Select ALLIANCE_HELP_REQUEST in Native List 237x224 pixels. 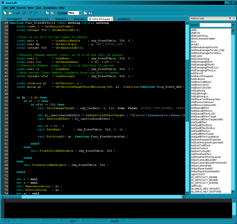tap(206, 189)
